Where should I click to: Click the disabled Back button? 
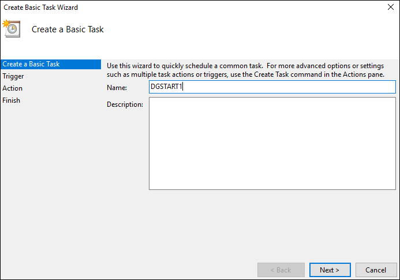(281, 270)
